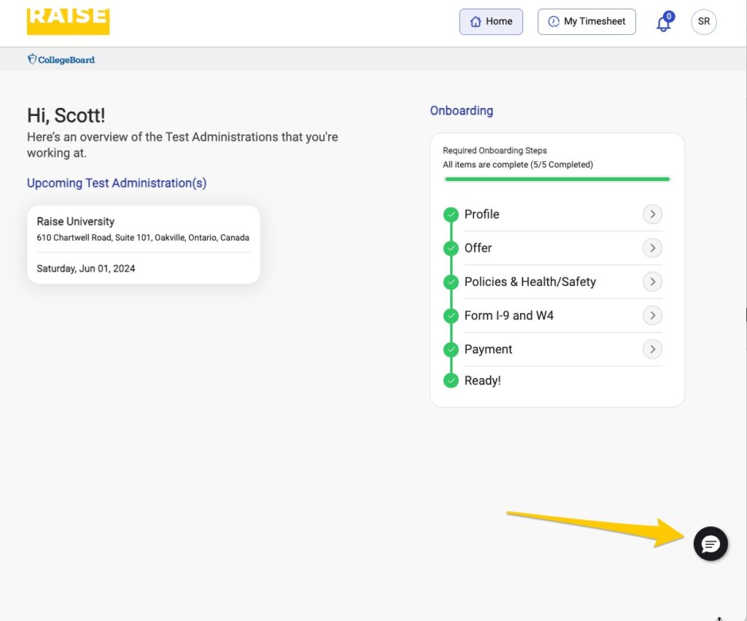Open My Timesheet
The width and height of the screenshot is (747, 621).
click(x=587, y=22)
